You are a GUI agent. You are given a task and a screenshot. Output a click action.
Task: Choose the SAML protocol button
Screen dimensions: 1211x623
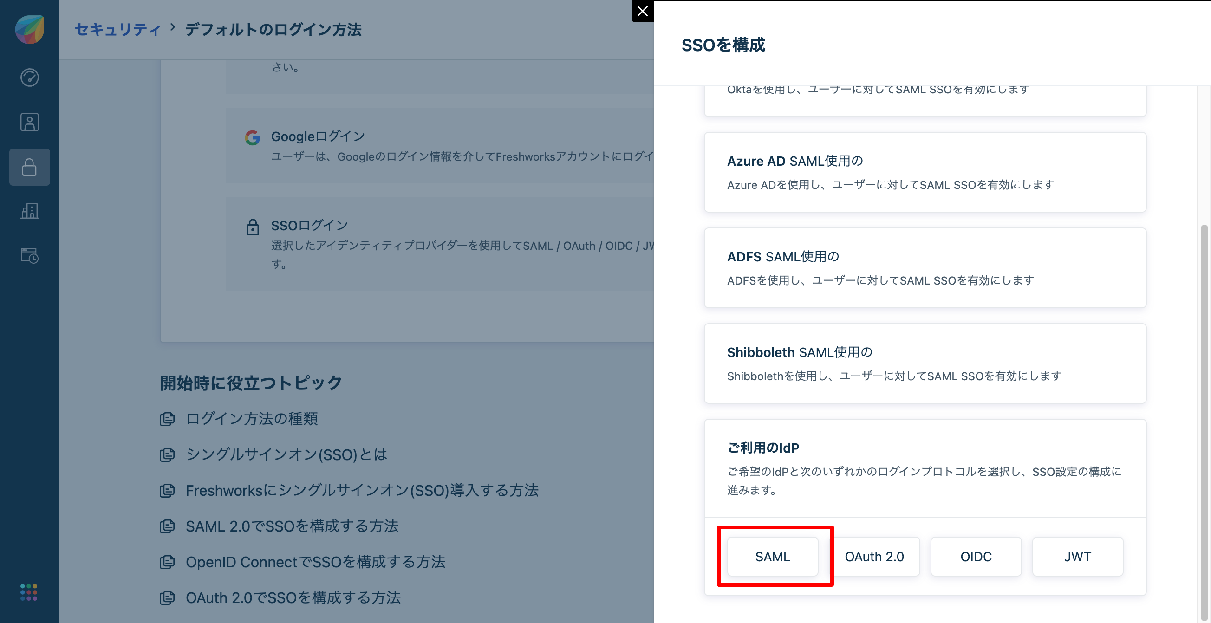coord(773,557)
